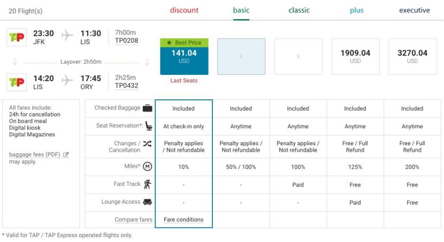The height and width of the screenshot is (242, 444).
Task: Open the Compare fares link
Action: coord(133,220)
